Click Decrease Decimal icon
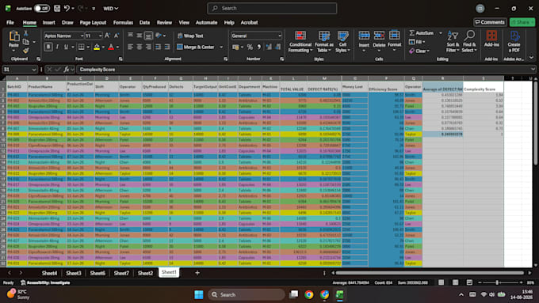The image size is (539, 303). [x=277, y=47]
